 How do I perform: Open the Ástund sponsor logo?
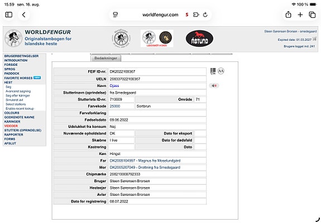199,38
